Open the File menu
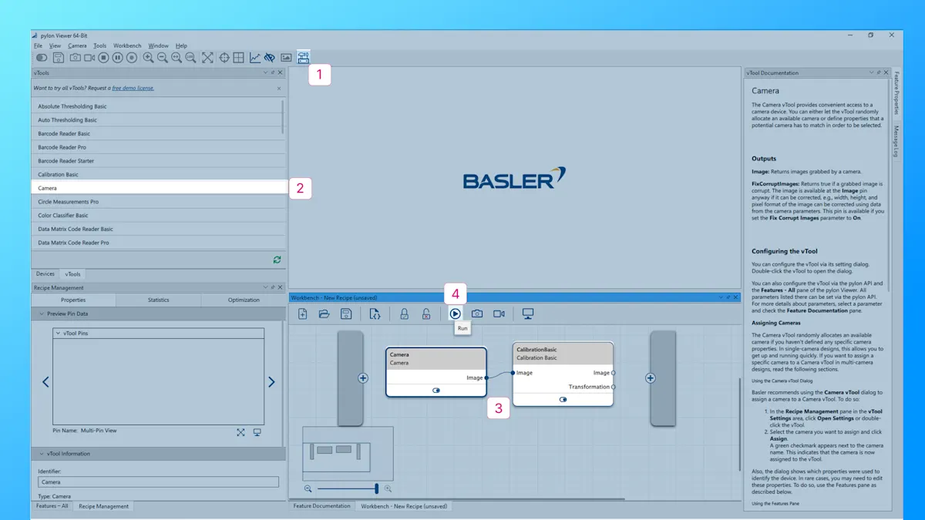925x520 pixels. 38,45
